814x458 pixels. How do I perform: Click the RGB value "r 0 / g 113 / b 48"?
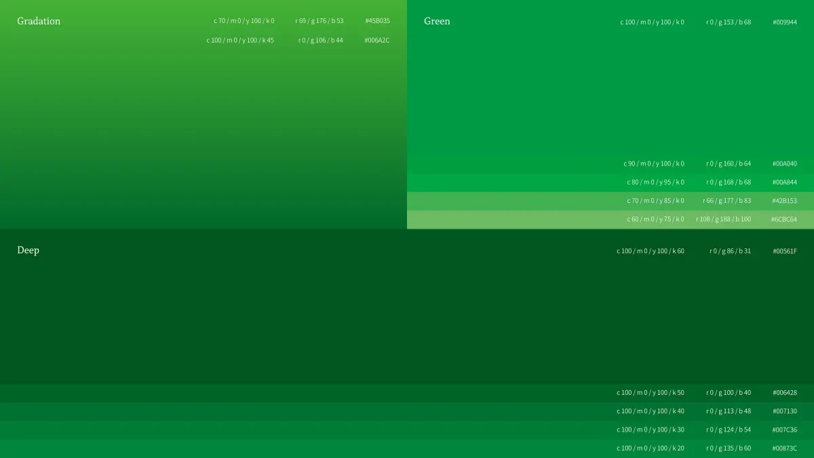[729, 411]
